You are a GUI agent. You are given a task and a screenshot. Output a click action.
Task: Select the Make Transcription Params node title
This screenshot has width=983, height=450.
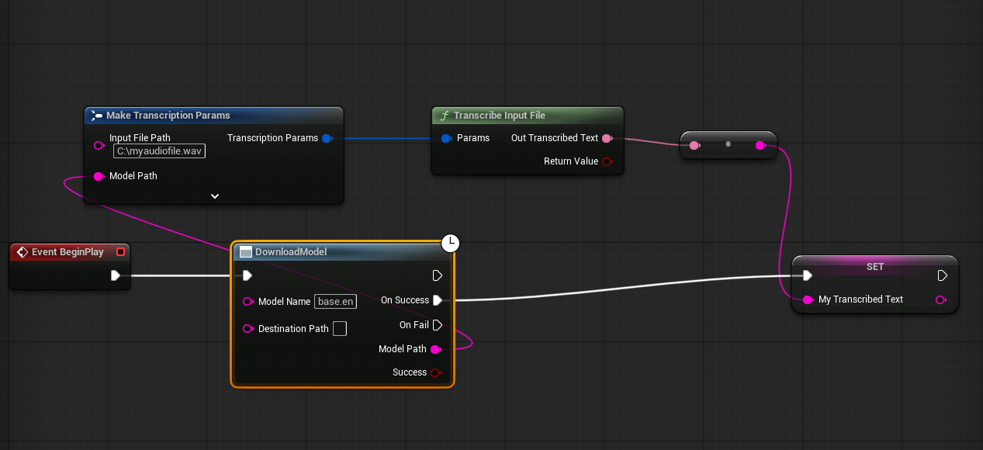168,116
